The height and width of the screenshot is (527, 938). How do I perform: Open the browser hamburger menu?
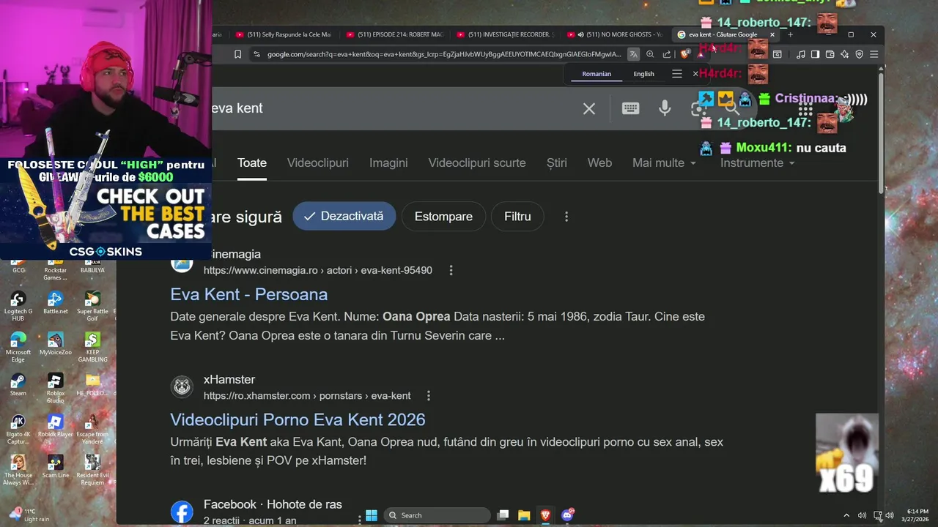(x=874, y=54)
